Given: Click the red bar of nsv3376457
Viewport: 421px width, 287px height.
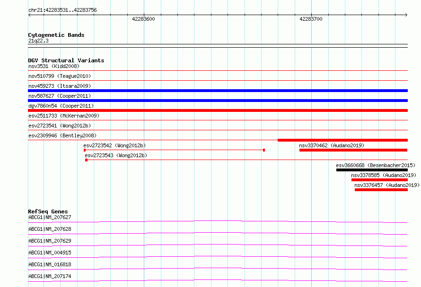Looking at the screenshot, I should click(381, 190).
